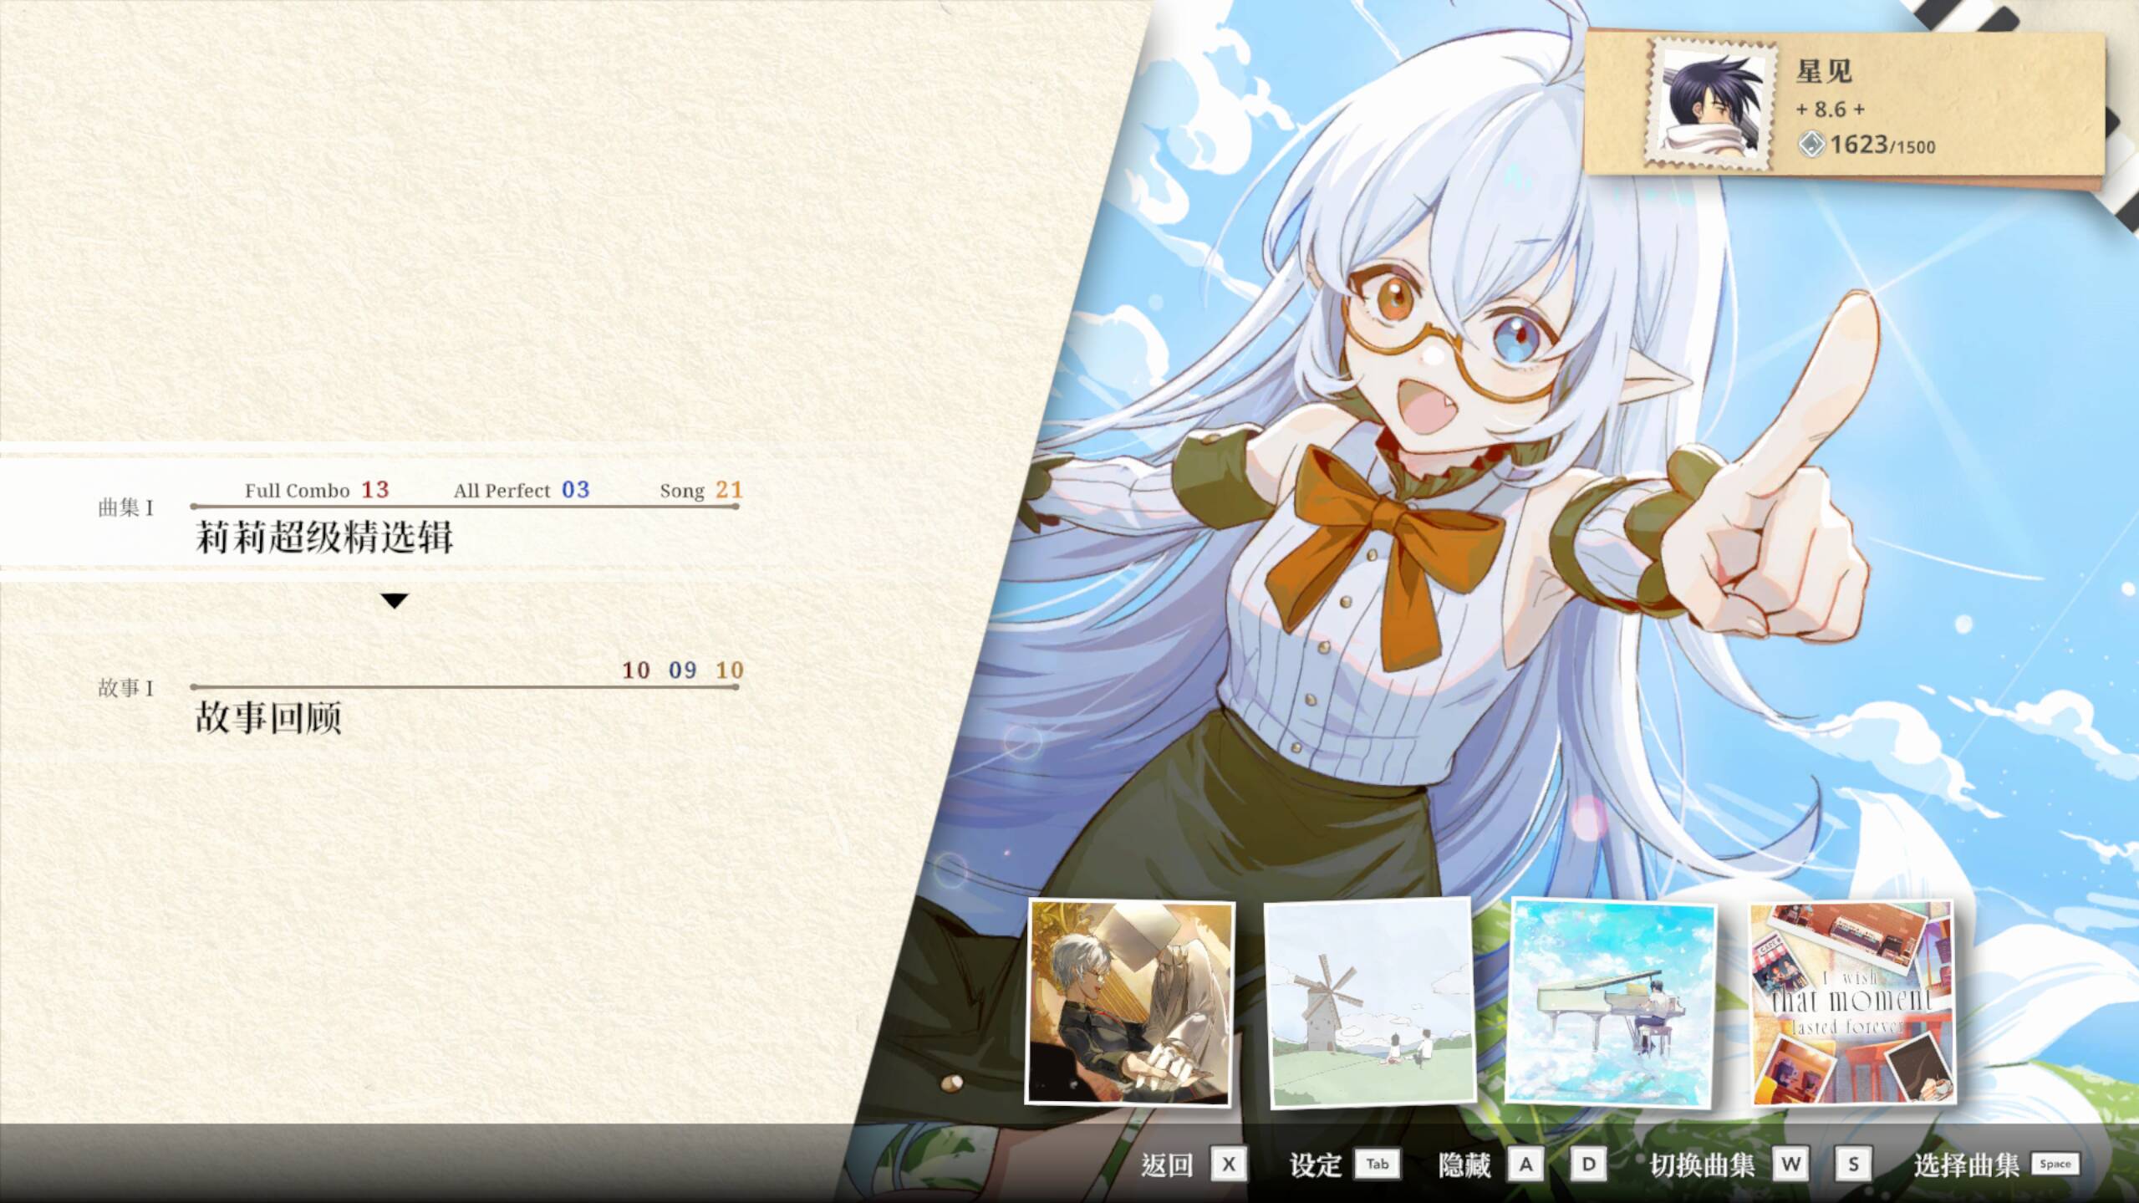This screenshot has width=2139, height=1203.
Task: Click the 选择曲集 select album label
Action: [x=1966, y=1164]
